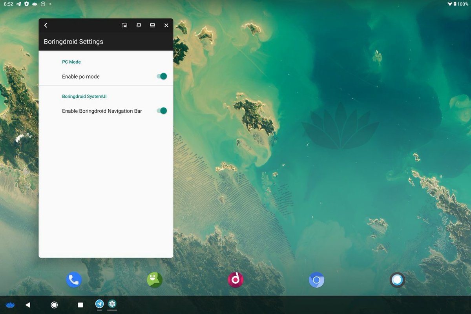Click the SD card status icon
This screenshot has height=314, width=471.
[x=43, y=4]
